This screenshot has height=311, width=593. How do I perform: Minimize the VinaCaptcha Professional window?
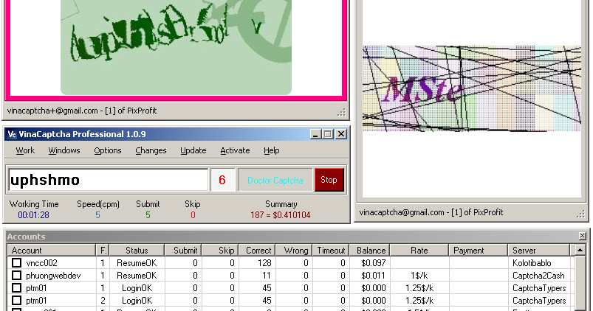315,134
